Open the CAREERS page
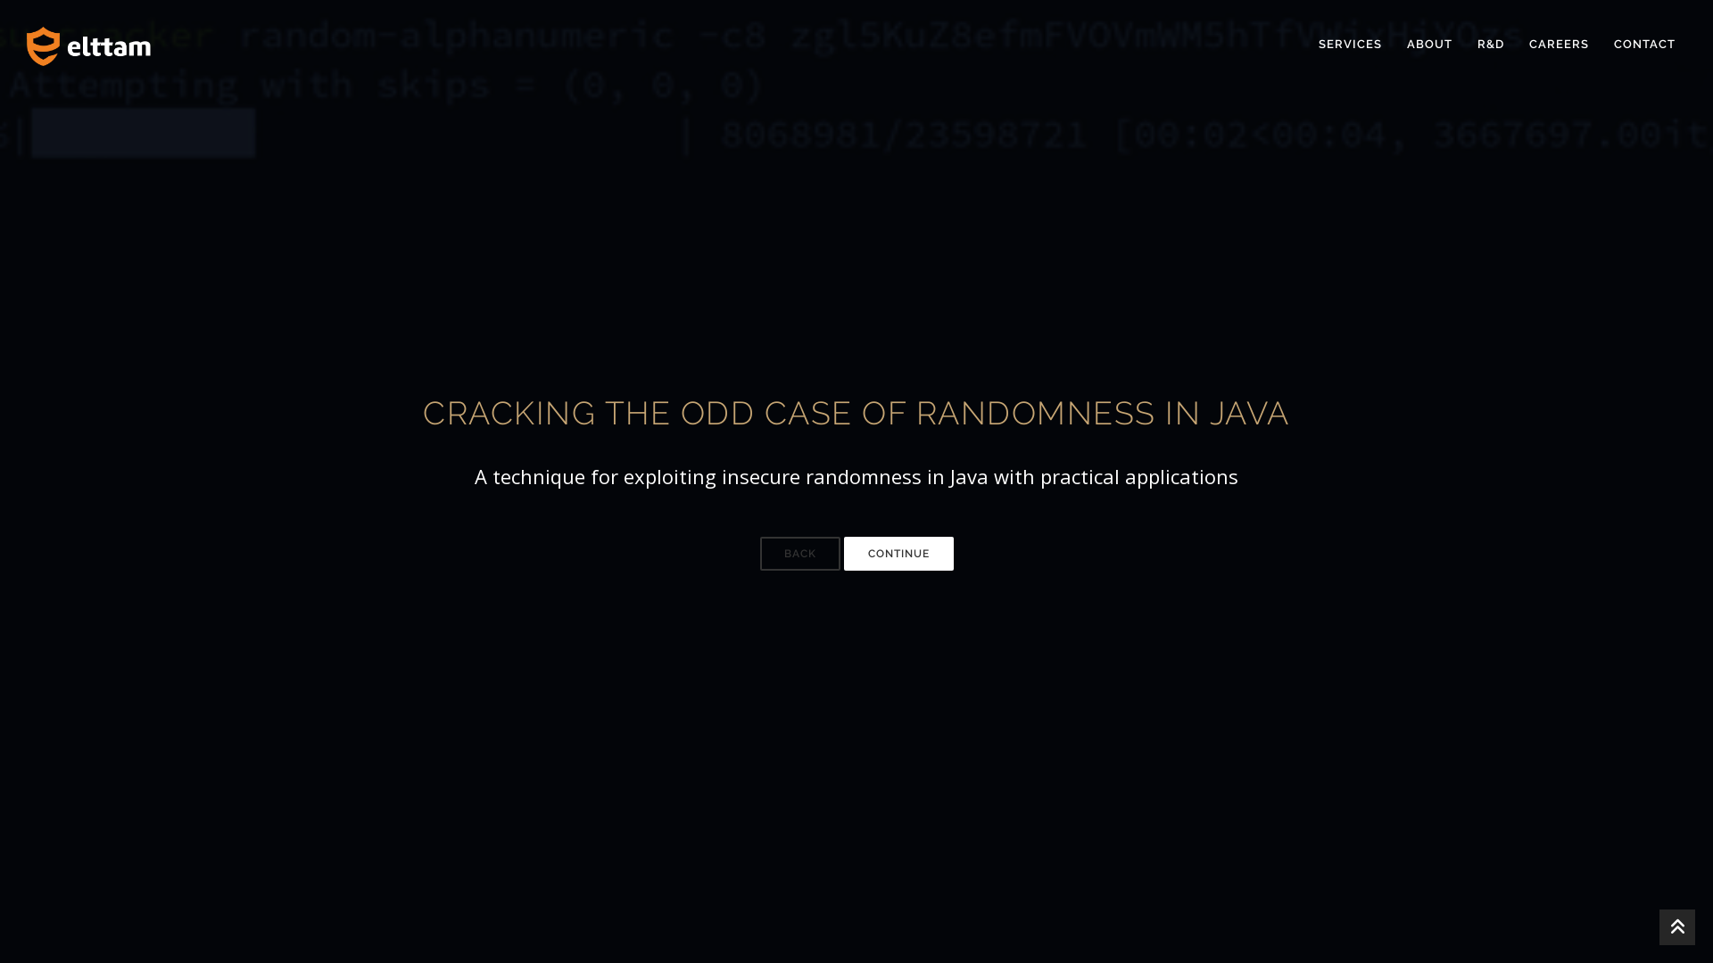The width and height of the screenshot is (1713, 963). [1558, 44]
